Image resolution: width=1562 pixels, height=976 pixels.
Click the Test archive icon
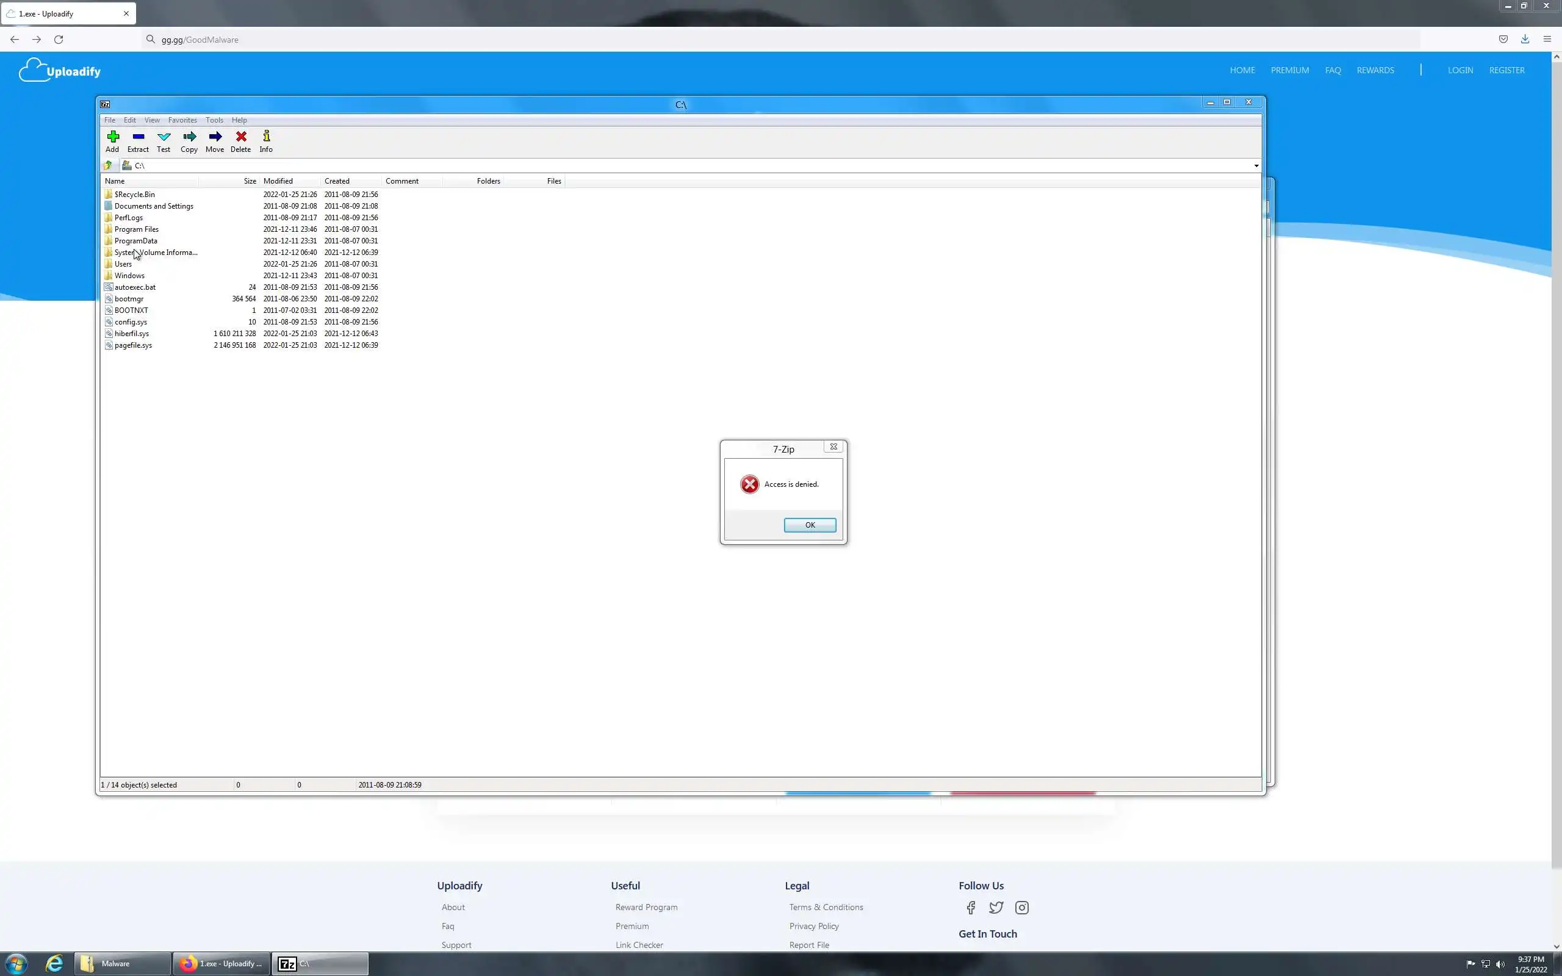164,141
